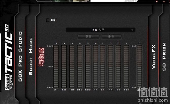
Task: Click the -24dB scale label
Action: click(x=49, y=87)
